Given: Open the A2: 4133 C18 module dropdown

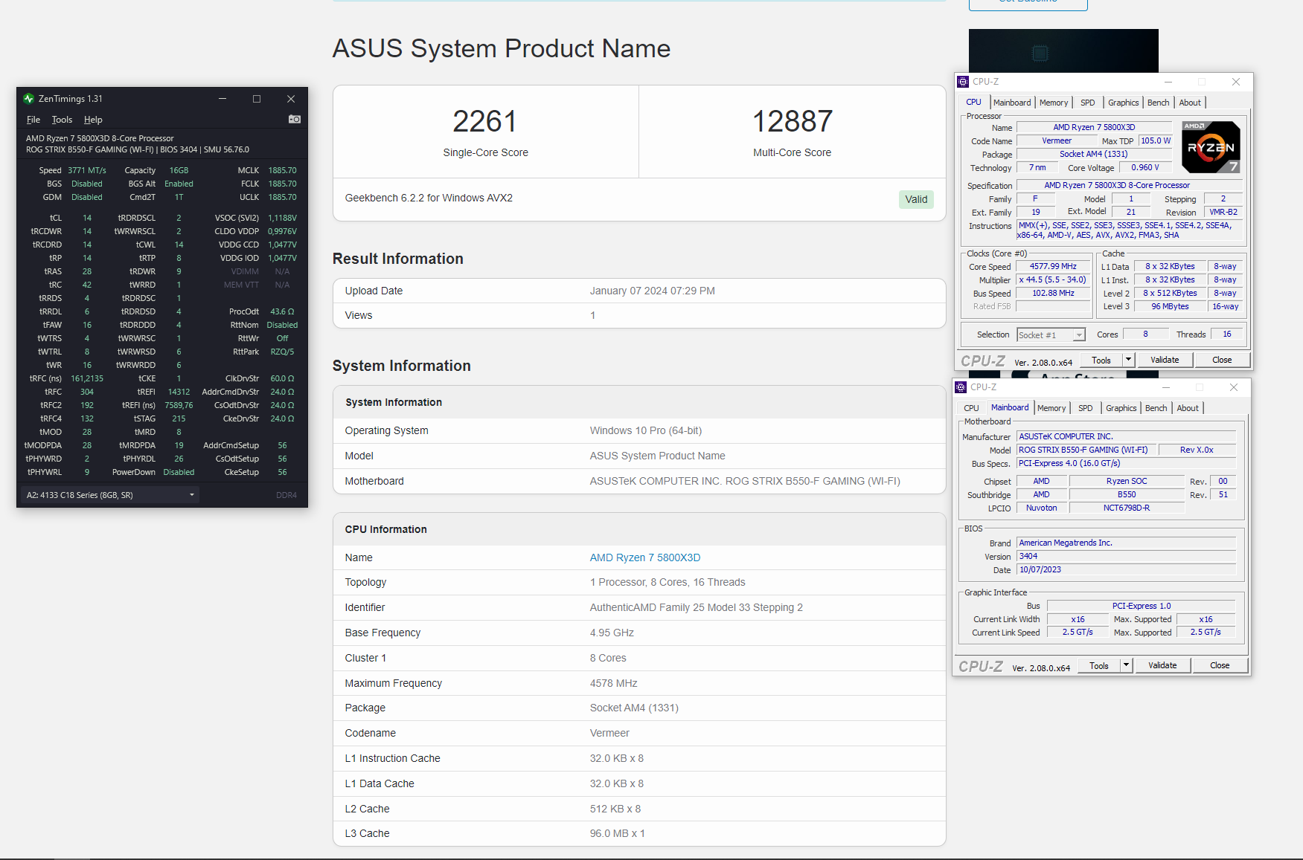Looking at the screenshot, I should tap(110, 495).
